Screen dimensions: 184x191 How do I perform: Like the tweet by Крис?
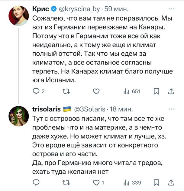(96, 91)
